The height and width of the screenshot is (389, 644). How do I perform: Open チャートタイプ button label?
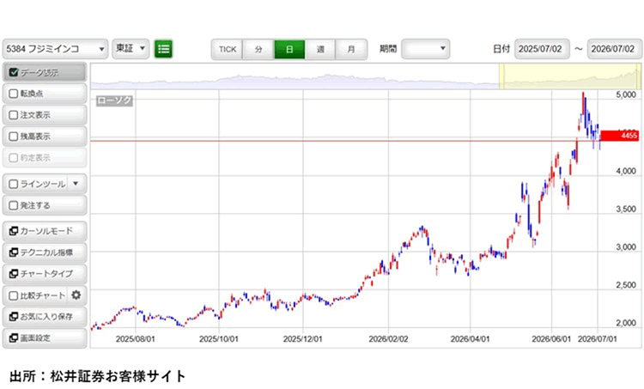[46, 274]
